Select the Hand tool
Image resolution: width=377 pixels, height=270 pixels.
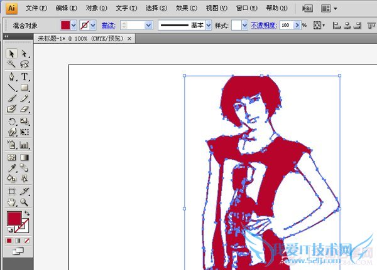[11, 202]
